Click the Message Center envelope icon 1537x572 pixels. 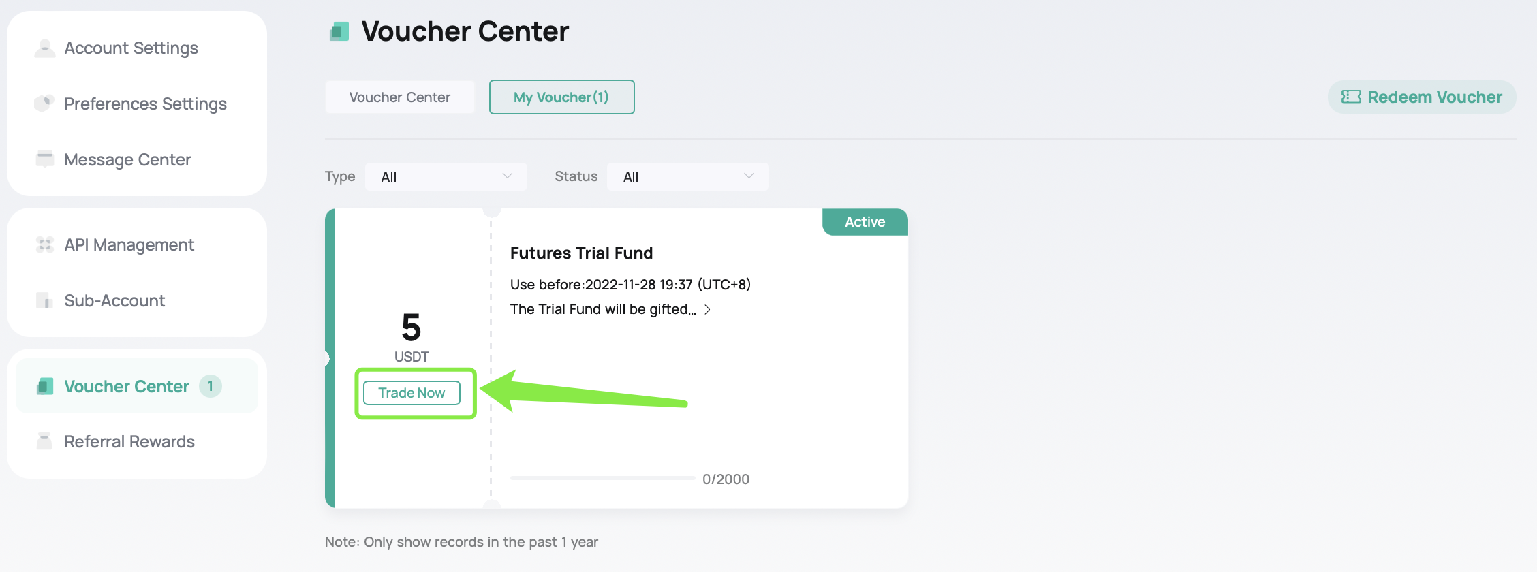tap(45, 159)
